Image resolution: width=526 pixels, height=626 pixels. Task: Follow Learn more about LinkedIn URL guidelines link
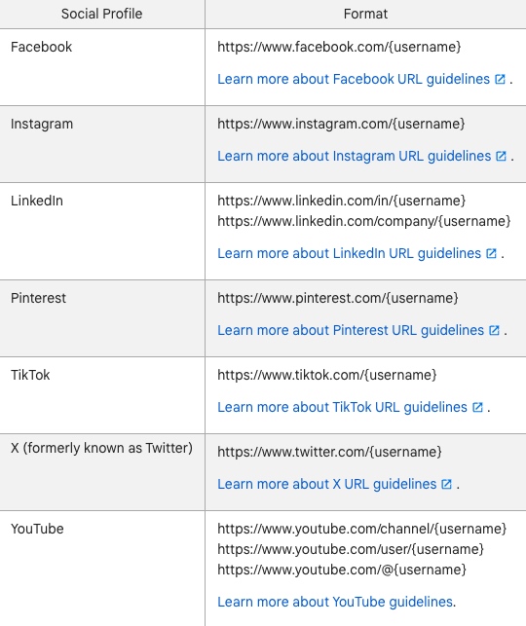(x=349, y=253)
